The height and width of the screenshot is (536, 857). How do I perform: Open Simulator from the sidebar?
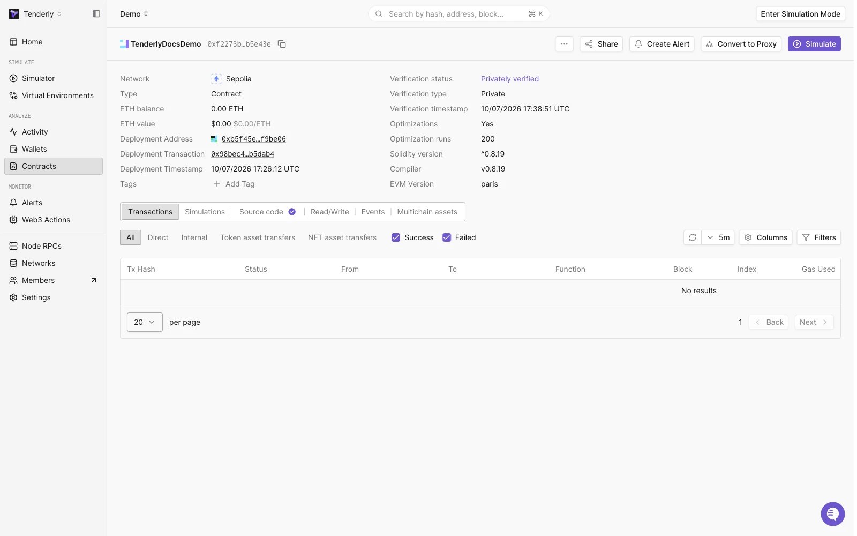coord(54,78)
